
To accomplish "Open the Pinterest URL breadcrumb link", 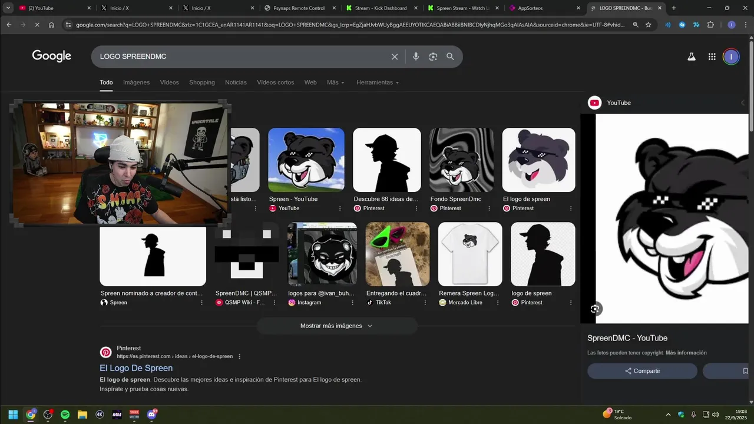I will (174, 356).
